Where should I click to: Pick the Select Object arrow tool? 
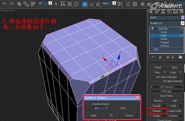pos(56,4)
